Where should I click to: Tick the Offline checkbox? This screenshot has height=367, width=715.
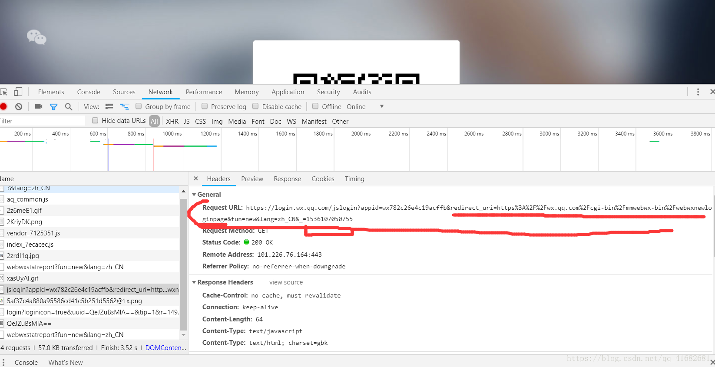pyautogui.click(x=315, y=106)
